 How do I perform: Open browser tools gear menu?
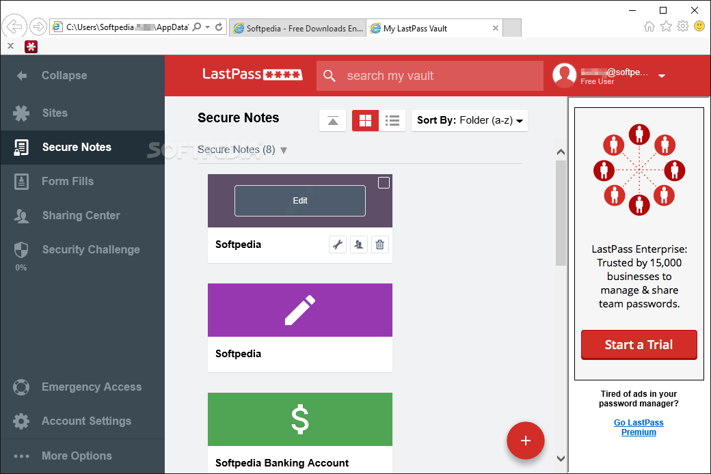pos(683,26)
